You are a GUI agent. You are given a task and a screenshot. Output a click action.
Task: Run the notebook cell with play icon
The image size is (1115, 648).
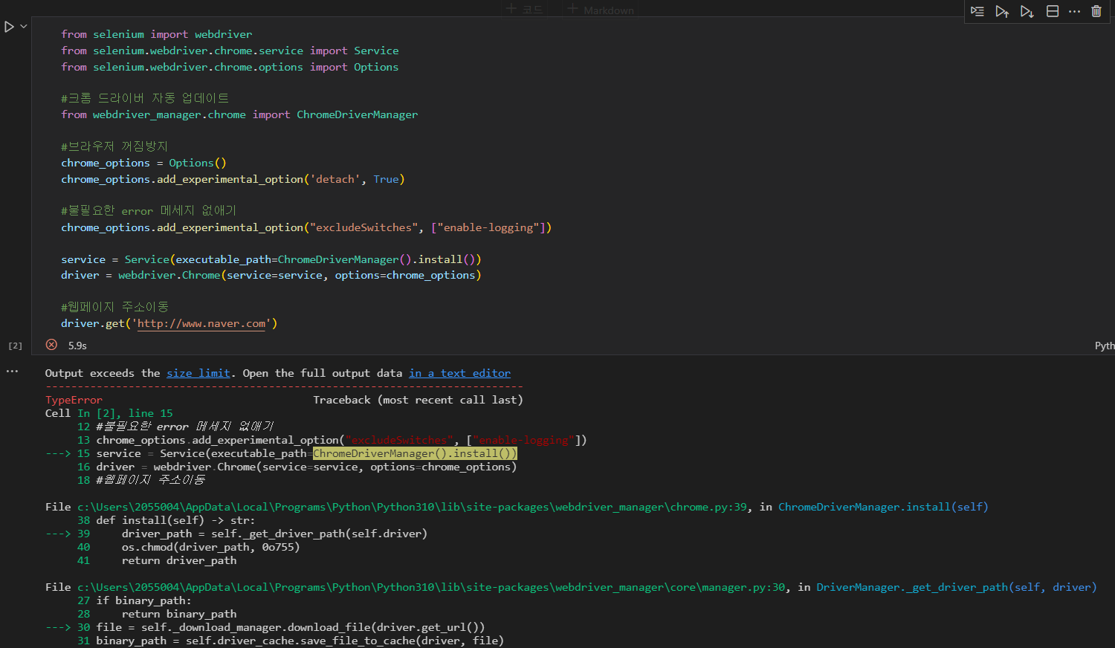pyautogui.click(x=9, y=27)
